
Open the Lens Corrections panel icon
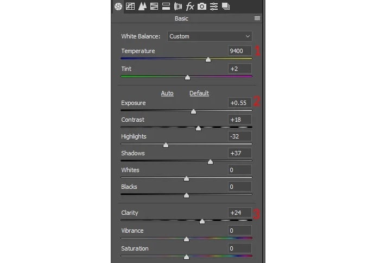pyautogui.click(x=178, y=6)
